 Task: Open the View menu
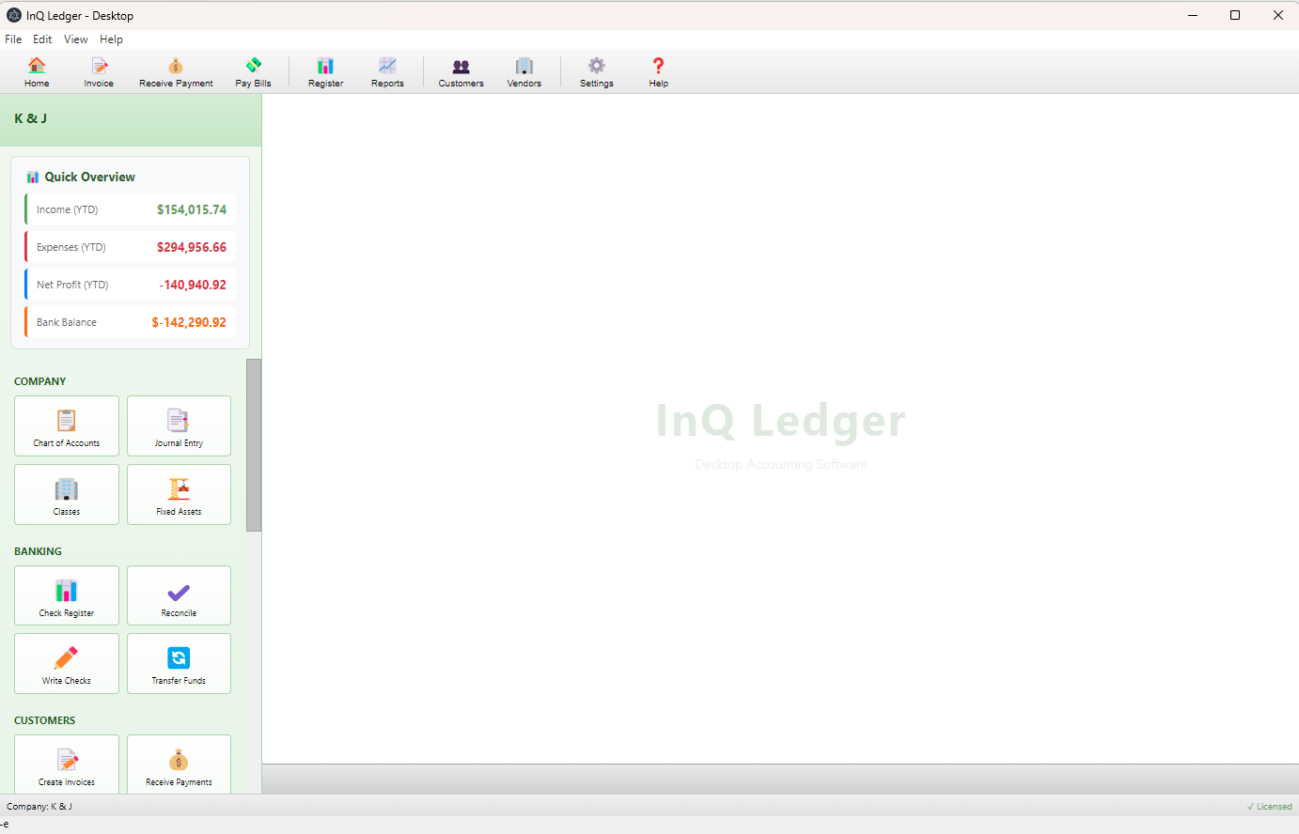click(75, 39)
